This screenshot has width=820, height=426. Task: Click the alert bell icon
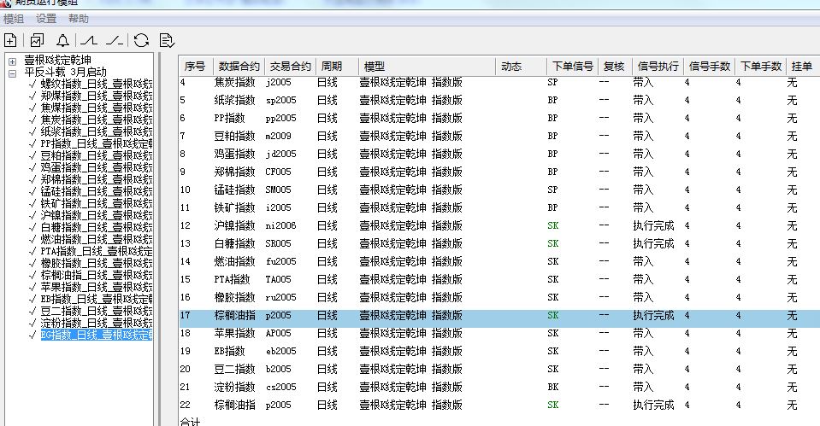(62, 40)
